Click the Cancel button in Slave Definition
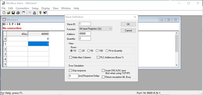203x95 pixels. point(128,30)
